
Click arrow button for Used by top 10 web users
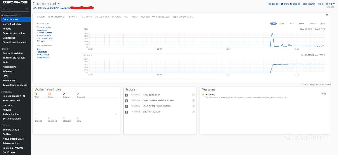click(x=193, y=106)
